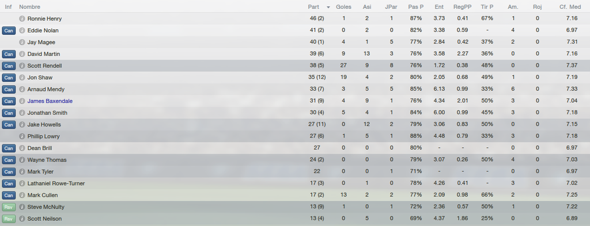Click the Asi column header
Image resolution: width=590 pixels, height=226 pixels.
pos(366,7)
